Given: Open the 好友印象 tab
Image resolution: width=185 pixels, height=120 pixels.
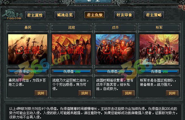Looking at the screenshot, I should 124,15.
